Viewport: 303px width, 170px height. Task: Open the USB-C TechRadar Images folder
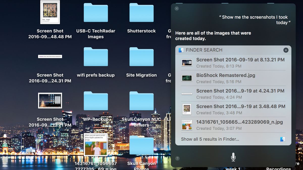[x=96, y=12]
